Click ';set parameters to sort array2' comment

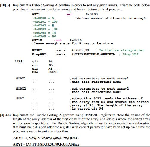tap(99, 89)
